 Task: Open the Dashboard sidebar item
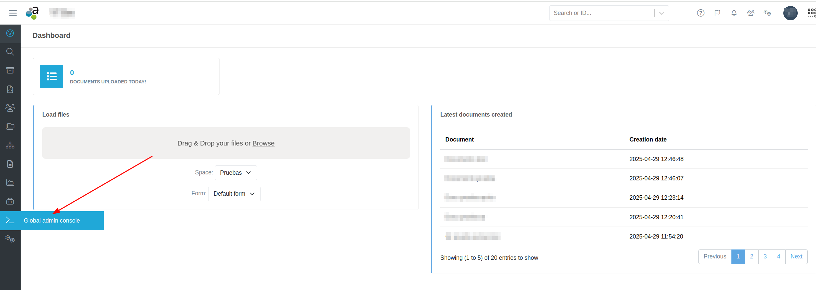coord(10,33)
